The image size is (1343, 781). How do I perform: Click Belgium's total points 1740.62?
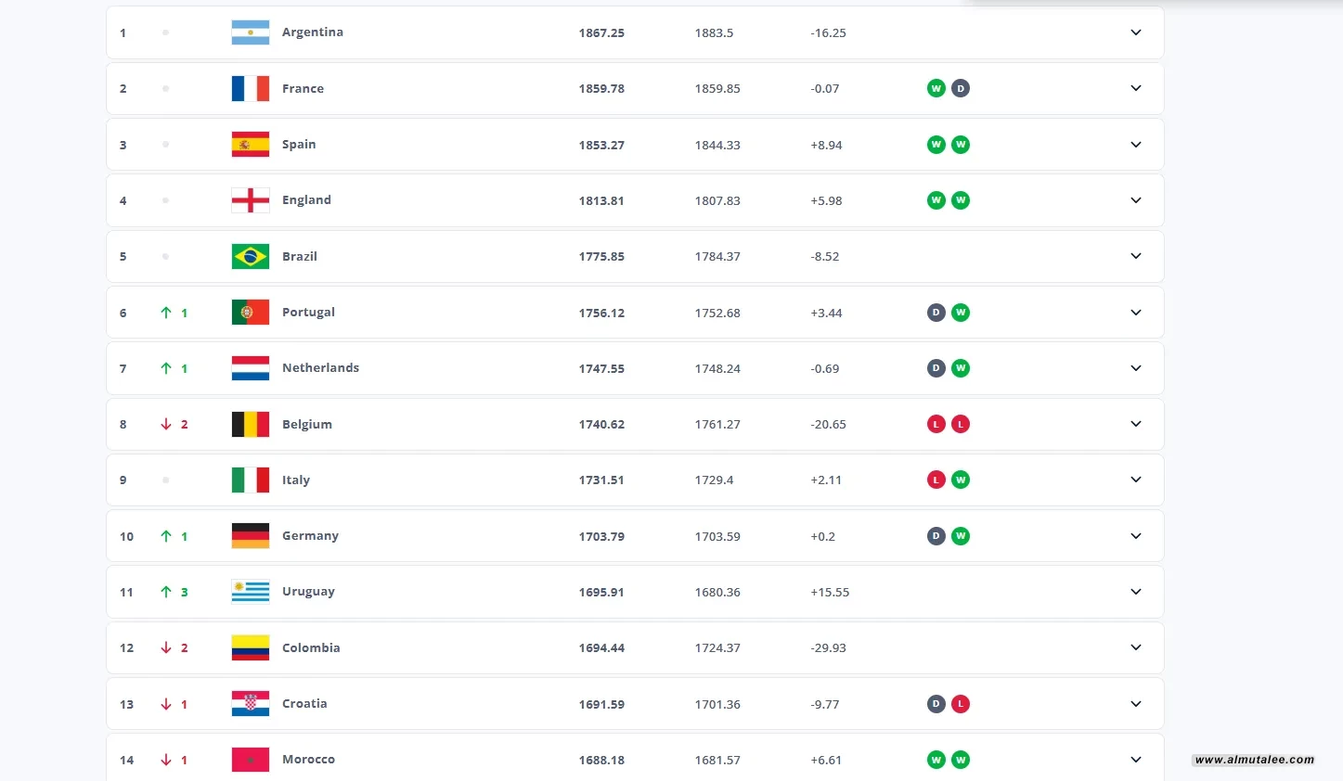601,425
